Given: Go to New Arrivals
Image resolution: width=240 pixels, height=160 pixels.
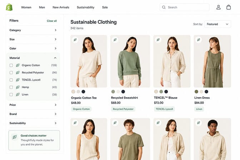Looking at the screenshot, I should pyautogui.click(x=61, y=7).
